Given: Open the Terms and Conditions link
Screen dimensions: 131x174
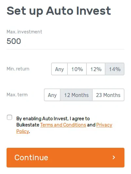Looking at the screenshot, I should [x=63, y=125].
